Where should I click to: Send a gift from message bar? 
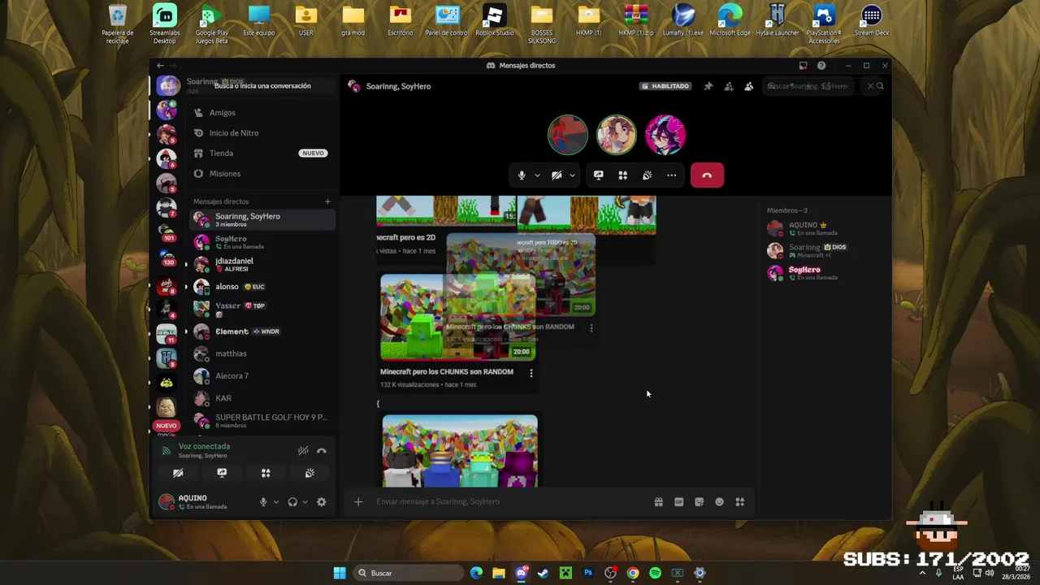tap(659, 502)
